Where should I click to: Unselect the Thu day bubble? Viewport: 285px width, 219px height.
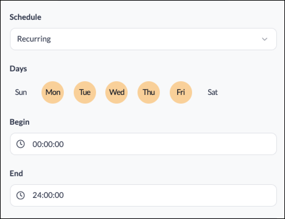pos(149,92)
